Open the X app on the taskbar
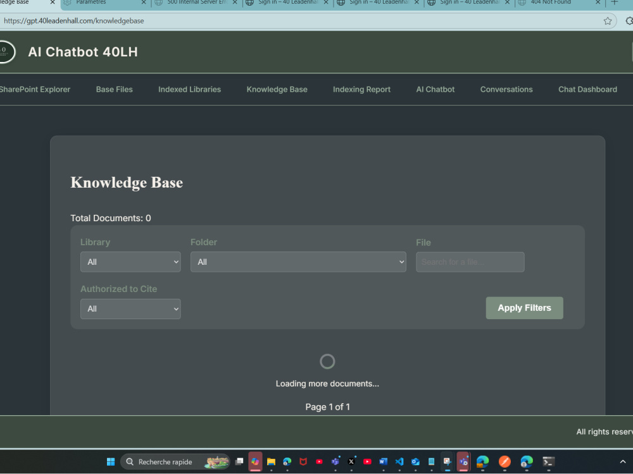This screenshot has height=474, width=633. coord(351,461)
